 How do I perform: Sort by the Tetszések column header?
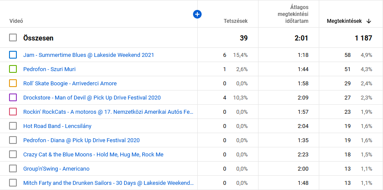tap(236, 21)
